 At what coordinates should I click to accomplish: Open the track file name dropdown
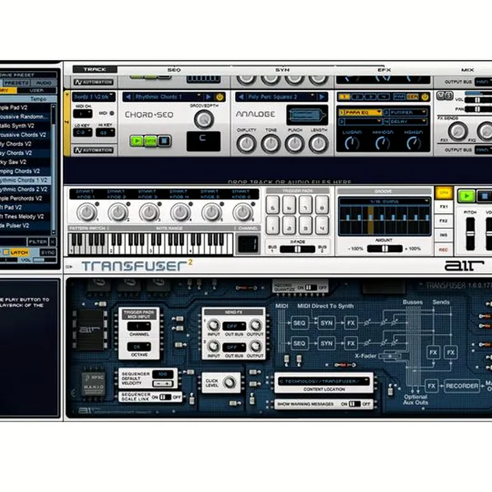coord(94,97)
